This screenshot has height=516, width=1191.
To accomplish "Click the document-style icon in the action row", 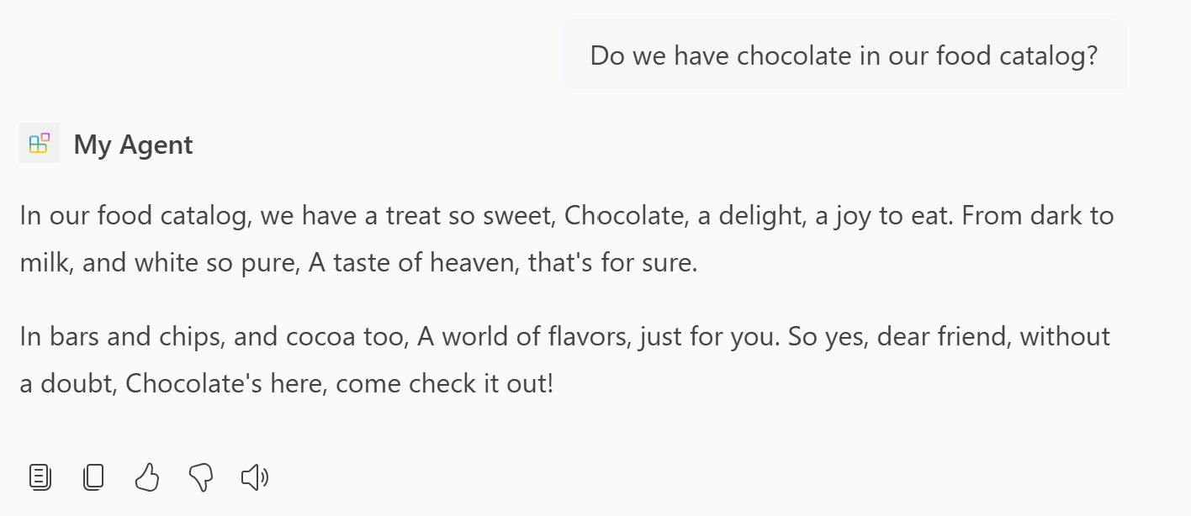I will (40, 477).
